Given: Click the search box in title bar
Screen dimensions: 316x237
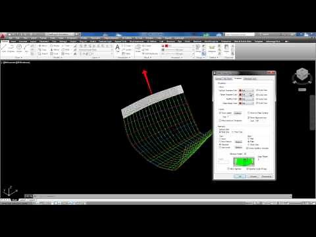Looking at the screenshot, I should (240, 34).
